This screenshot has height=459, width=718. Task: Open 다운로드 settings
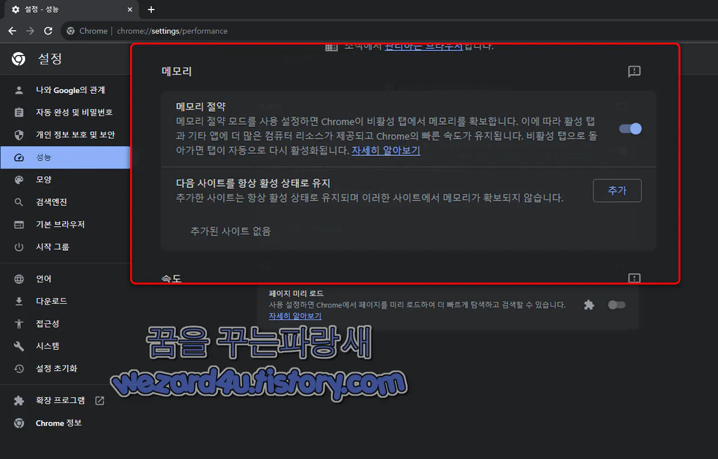pos(65,301)
